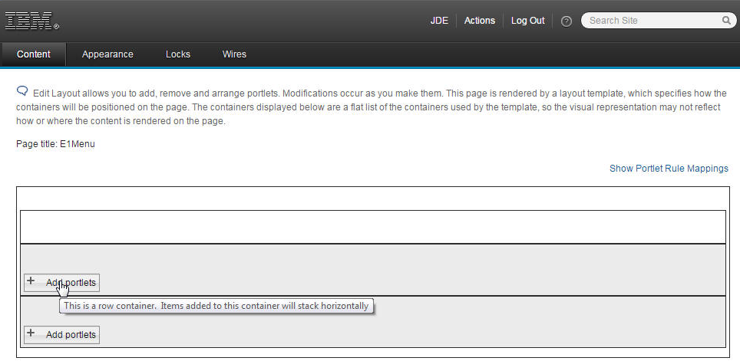This screenshot has height=361, width=740.
Task: Click the search magnifier icon
Action: coord(726,20)
